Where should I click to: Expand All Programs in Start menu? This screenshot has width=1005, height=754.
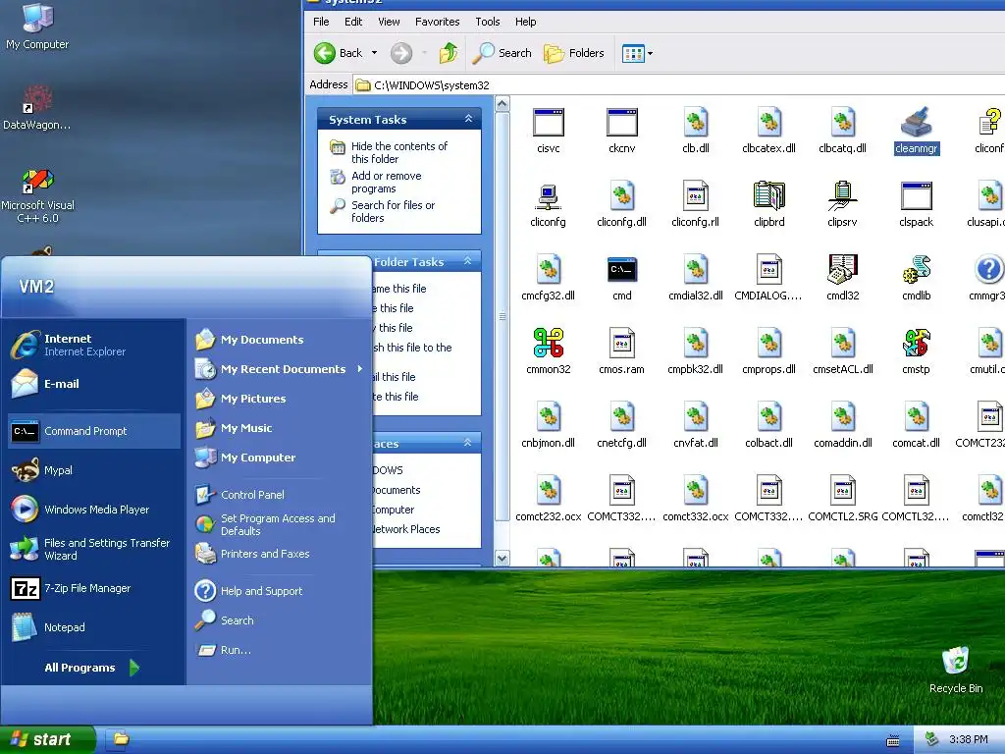[x=91, y=668]
